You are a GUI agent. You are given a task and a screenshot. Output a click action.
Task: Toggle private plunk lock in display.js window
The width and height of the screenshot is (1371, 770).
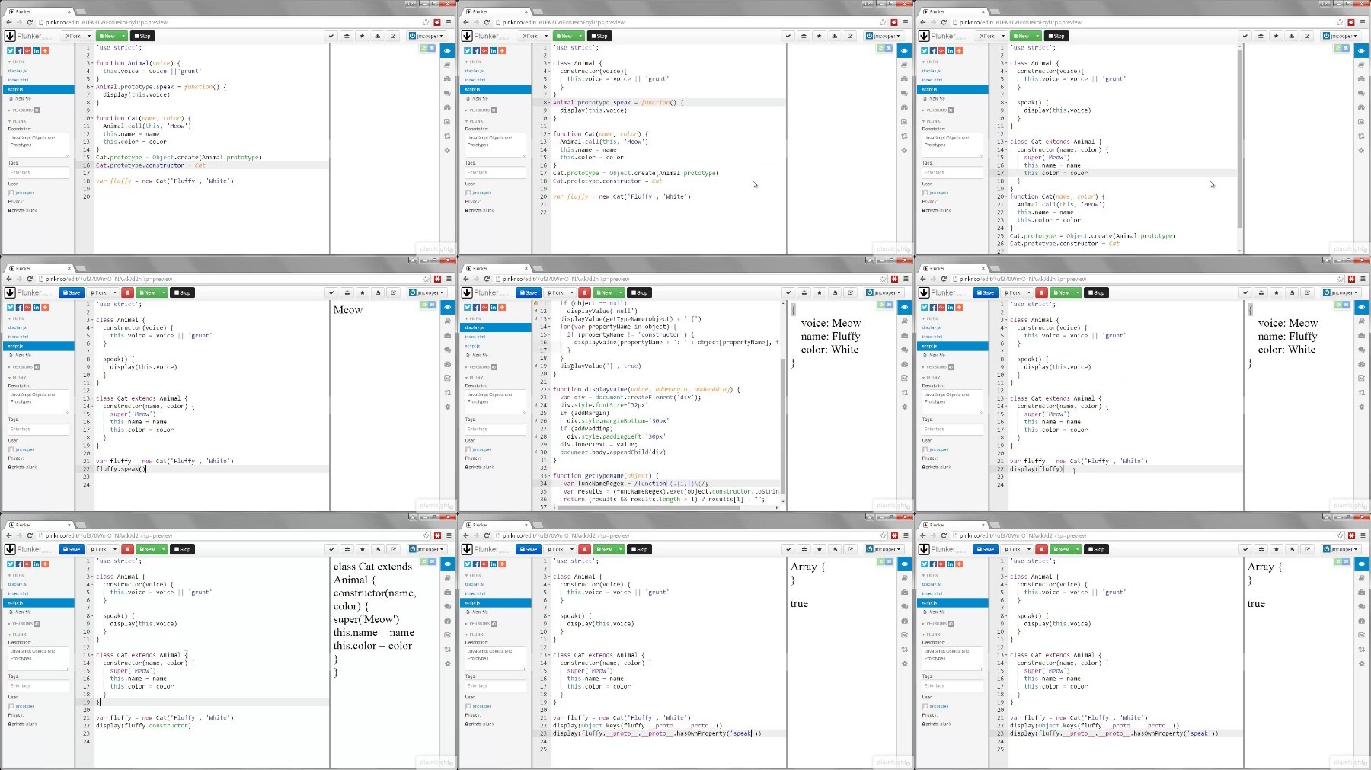point(479,467)
